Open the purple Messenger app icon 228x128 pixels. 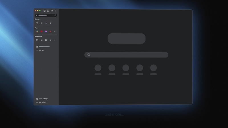46,32
